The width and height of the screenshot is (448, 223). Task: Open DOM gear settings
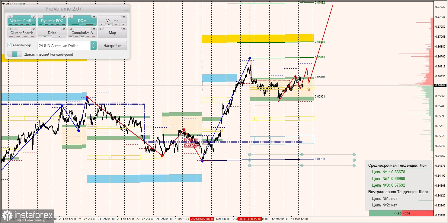click(x=94, y=17)
